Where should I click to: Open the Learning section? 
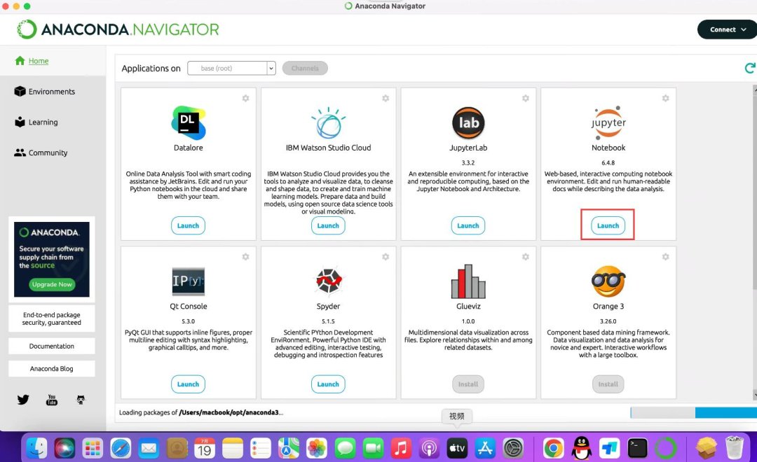(x=43, y=122)
